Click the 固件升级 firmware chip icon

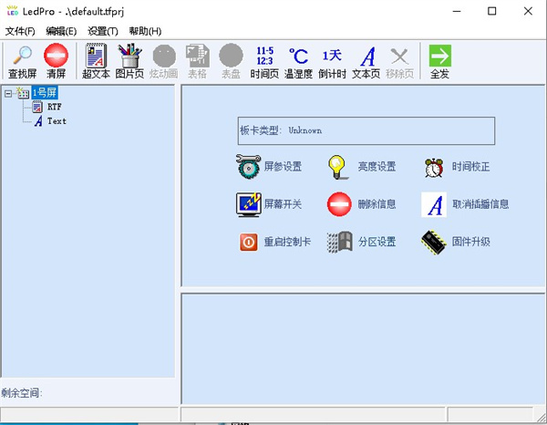[434, 243]
